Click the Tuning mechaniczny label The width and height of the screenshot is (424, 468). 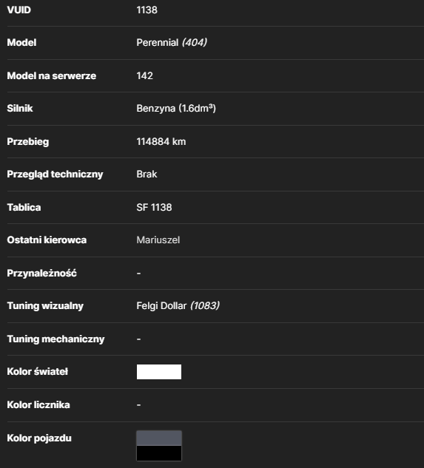[x=56, y=339]
